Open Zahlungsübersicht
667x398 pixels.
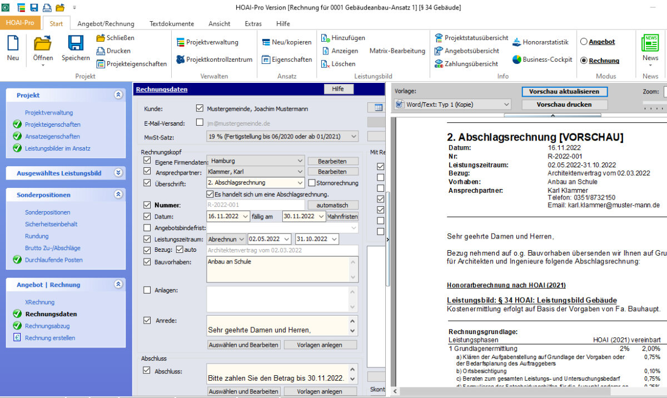pos(466,64)
